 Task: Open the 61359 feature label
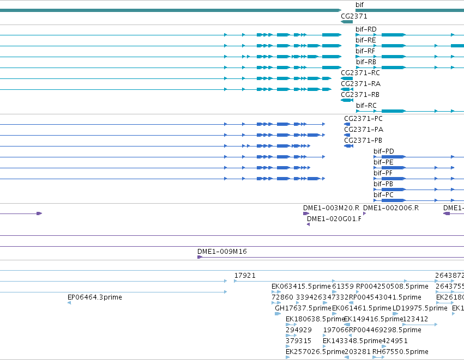click(343, 286)
